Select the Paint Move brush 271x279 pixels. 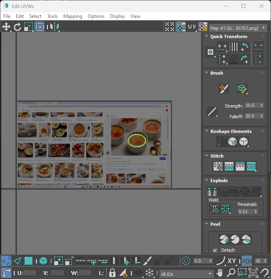pyautogui.click(x=224, y=89)
